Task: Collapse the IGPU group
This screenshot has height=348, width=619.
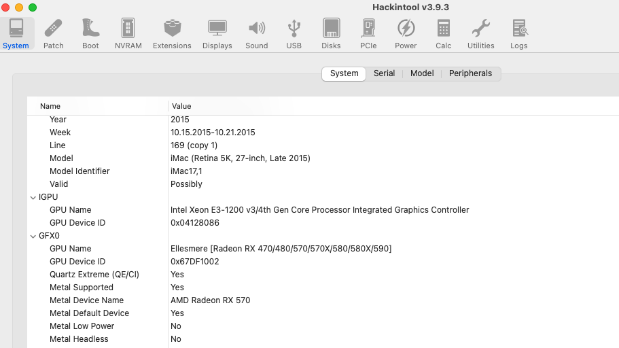Action: point(33,198)
